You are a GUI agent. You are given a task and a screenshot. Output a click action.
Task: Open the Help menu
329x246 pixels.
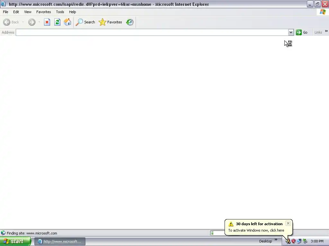[x=72, y=12]
